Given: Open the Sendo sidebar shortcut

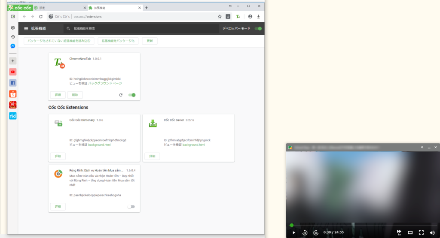Looking at the screenshot, I should click(x=12, y=105).
